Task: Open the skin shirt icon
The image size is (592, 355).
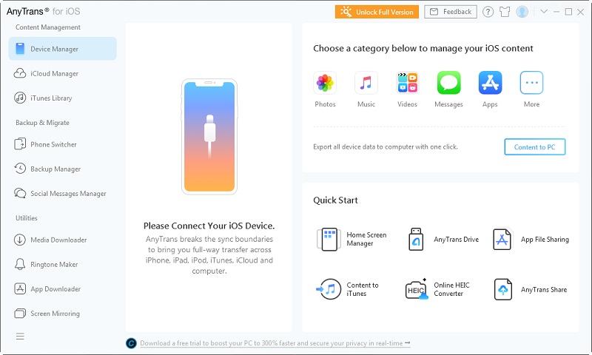Action: click(505, 12)
